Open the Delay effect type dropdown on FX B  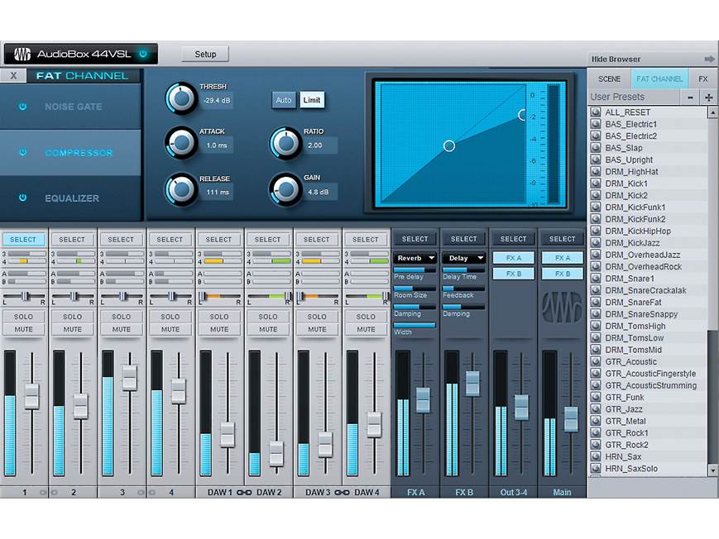pyautogui.click(x=463, y=257)
